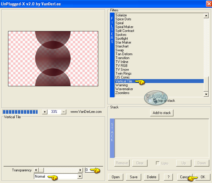Zoom out with the minus button
Screen dimensions: 212x183
coord(64,112)
